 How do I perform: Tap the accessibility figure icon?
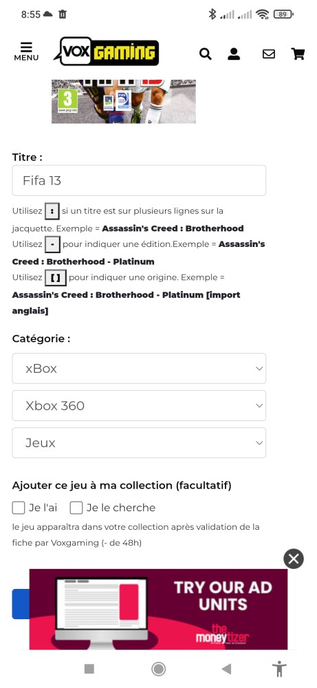click(279, 669)
